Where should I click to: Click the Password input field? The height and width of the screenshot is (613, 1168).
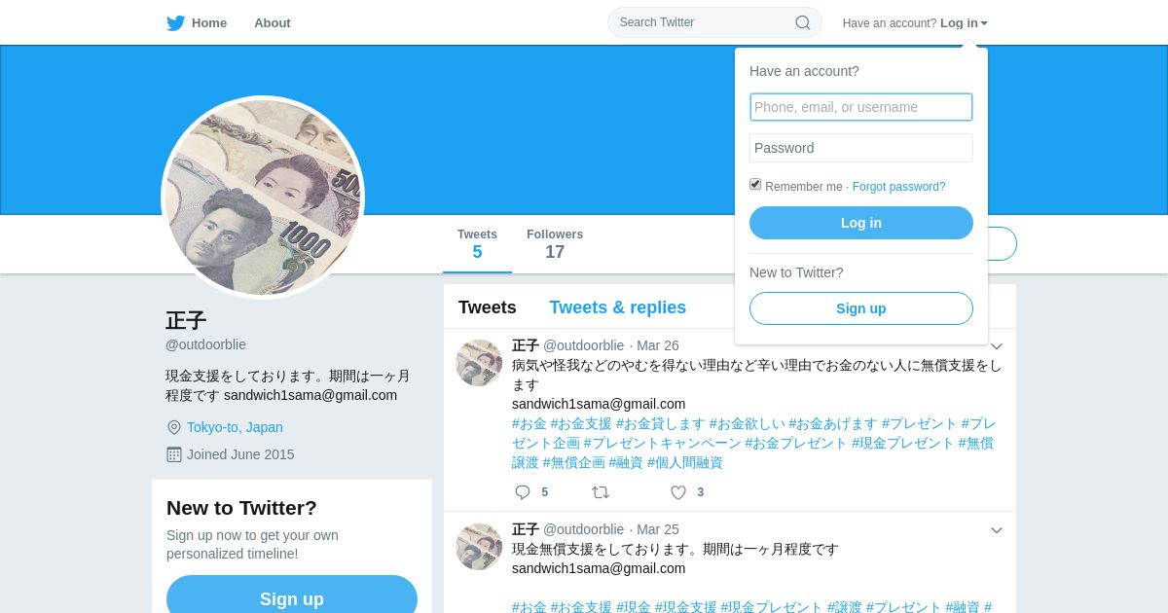pyautogui.click(x=861, y=148)
